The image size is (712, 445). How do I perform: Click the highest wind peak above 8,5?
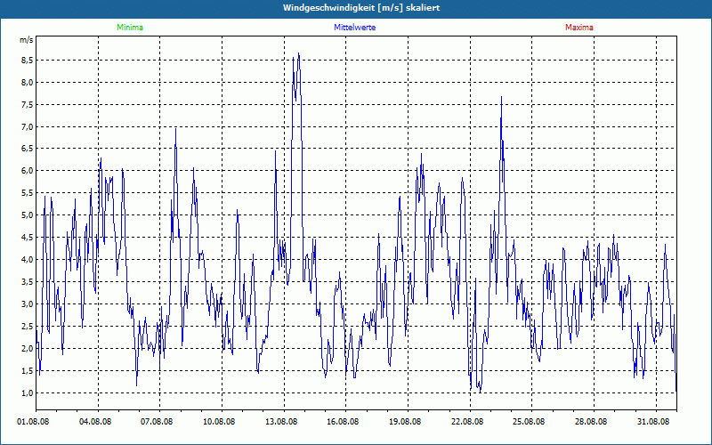(298, 53)
